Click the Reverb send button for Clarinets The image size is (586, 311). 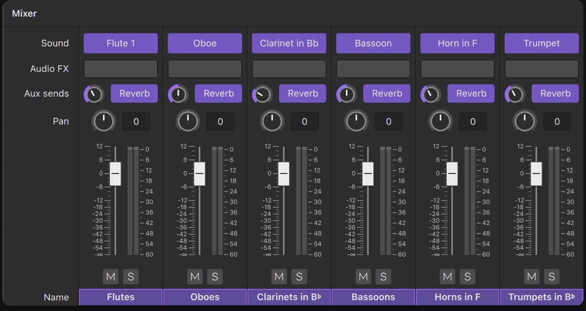[303, 93]
